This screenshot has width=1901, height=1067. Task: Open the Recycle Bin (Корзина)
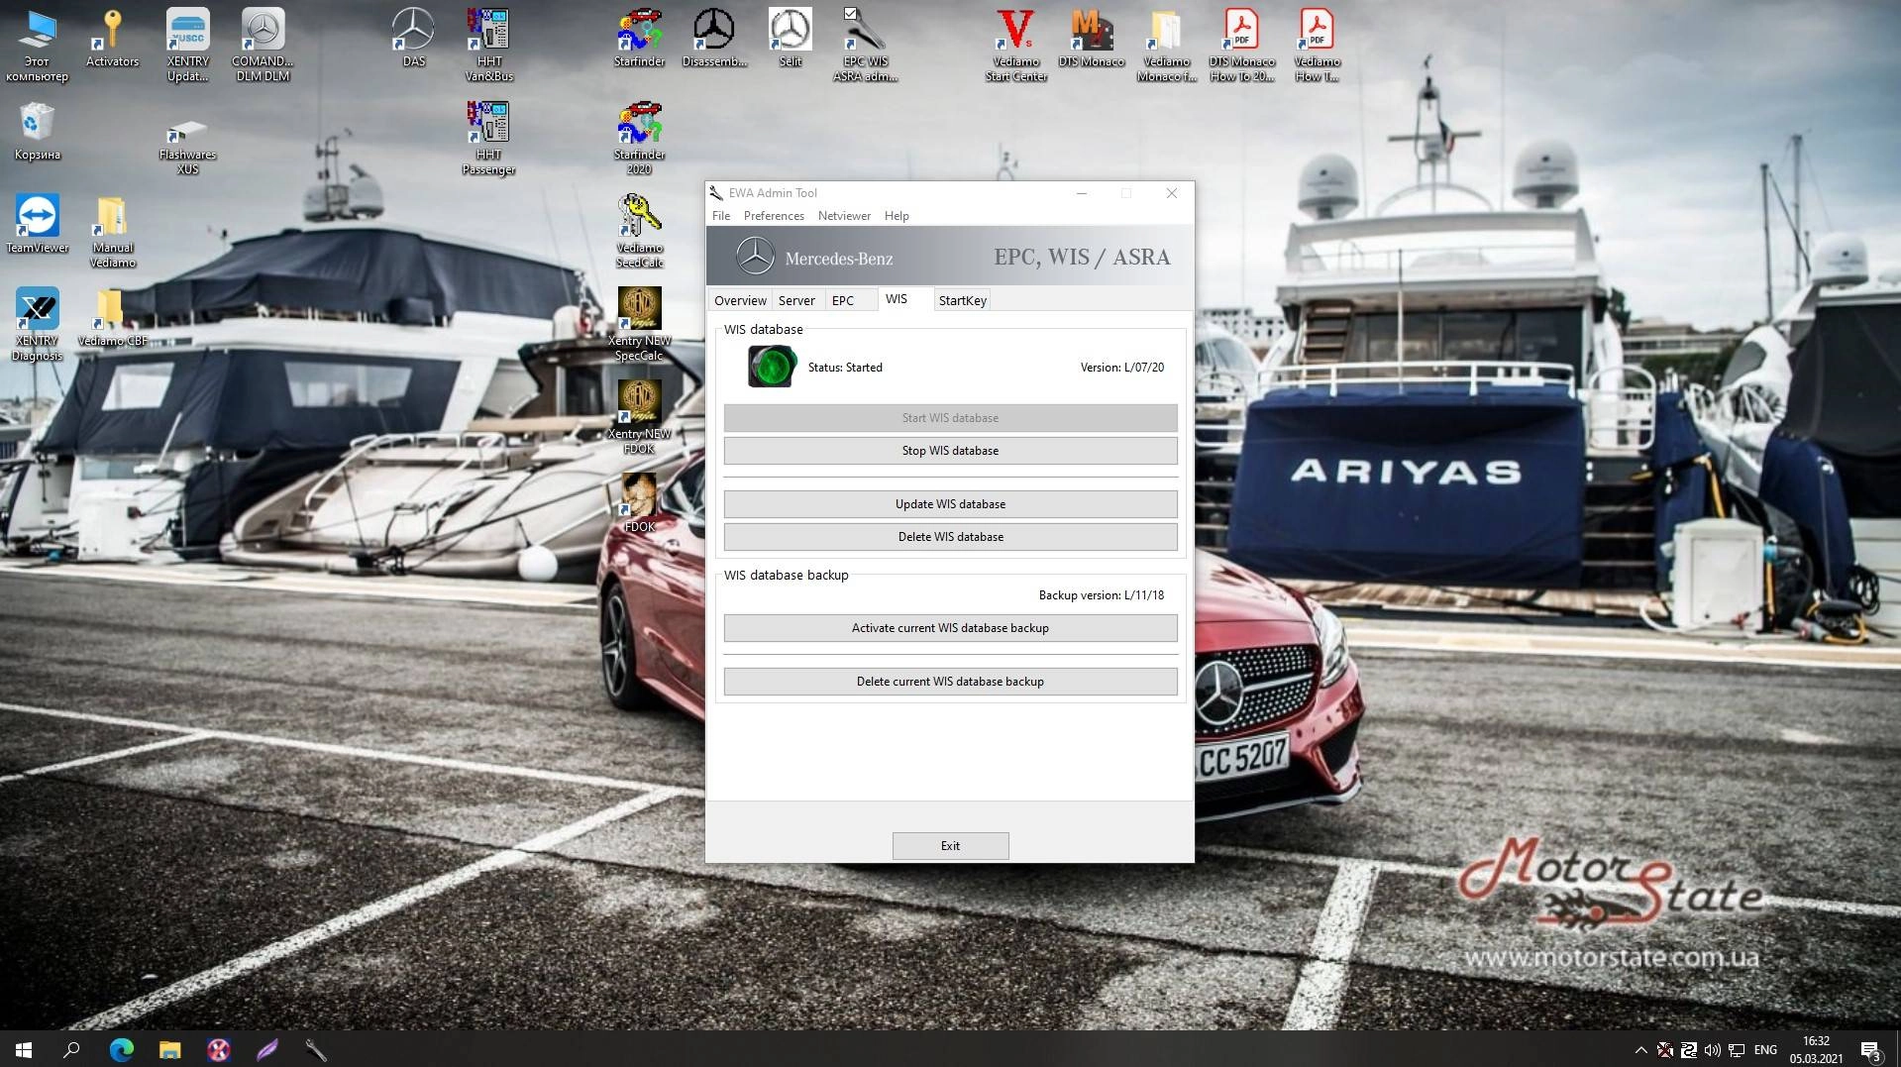point(37,131)
